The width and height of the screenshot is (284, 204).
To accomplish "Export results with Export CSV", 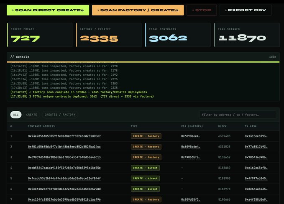I will point(246,10).
